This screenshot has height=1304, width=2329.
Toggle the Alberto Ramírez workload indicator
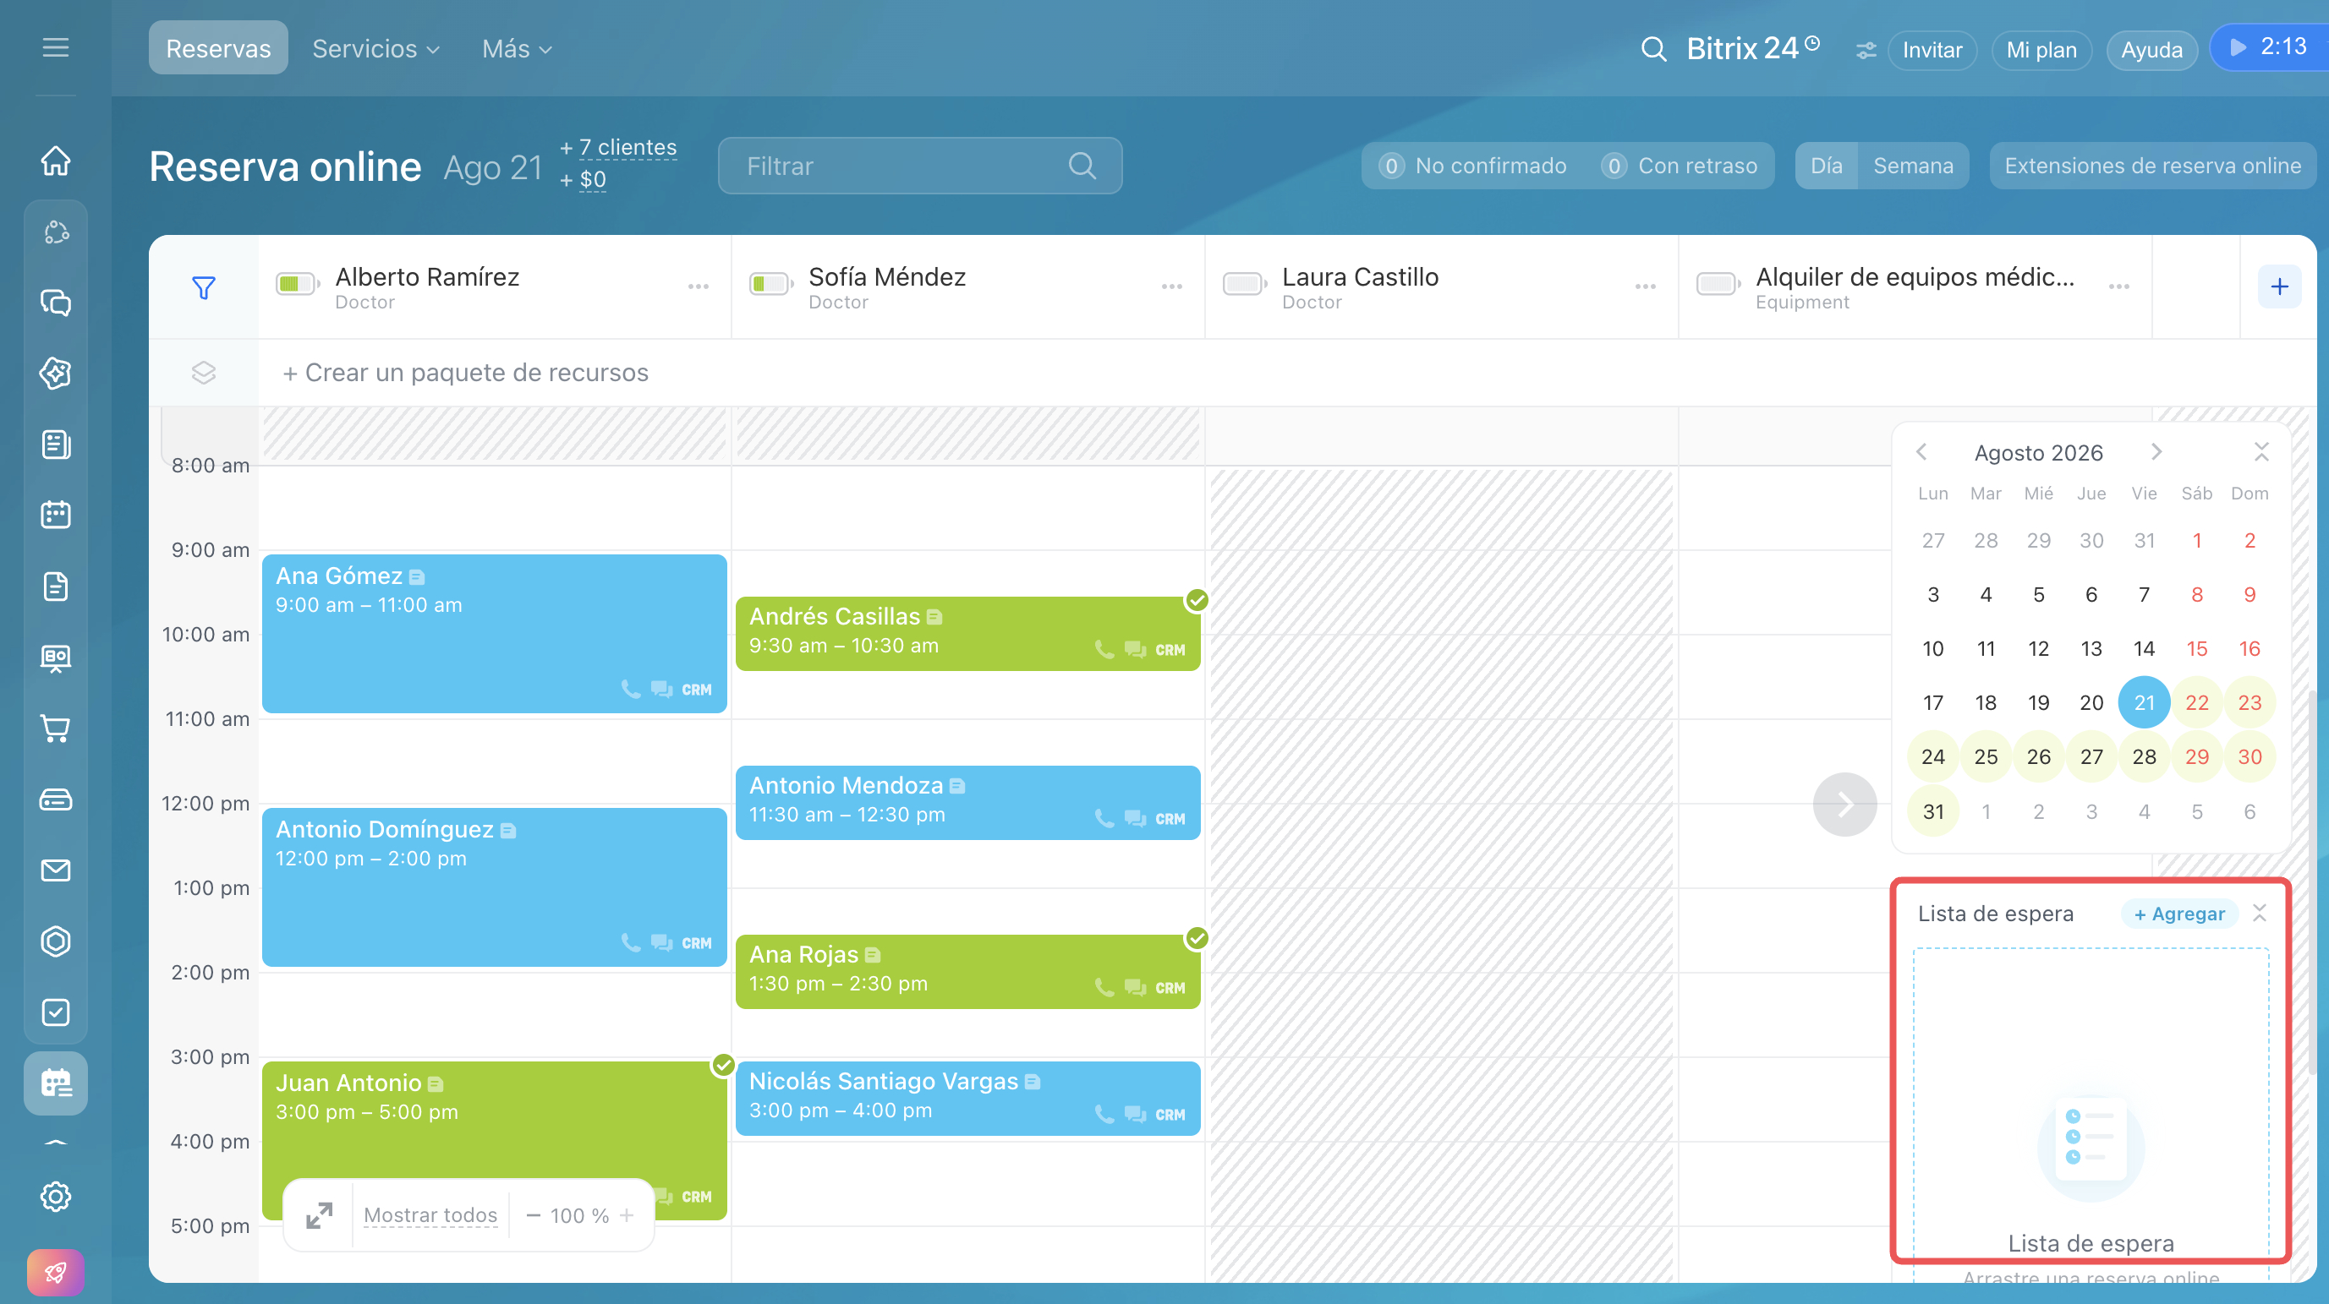(x=298, y=285)
